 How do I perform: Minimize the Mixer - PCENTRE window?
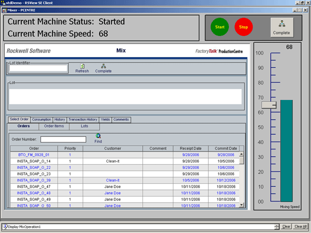(295, 10)
